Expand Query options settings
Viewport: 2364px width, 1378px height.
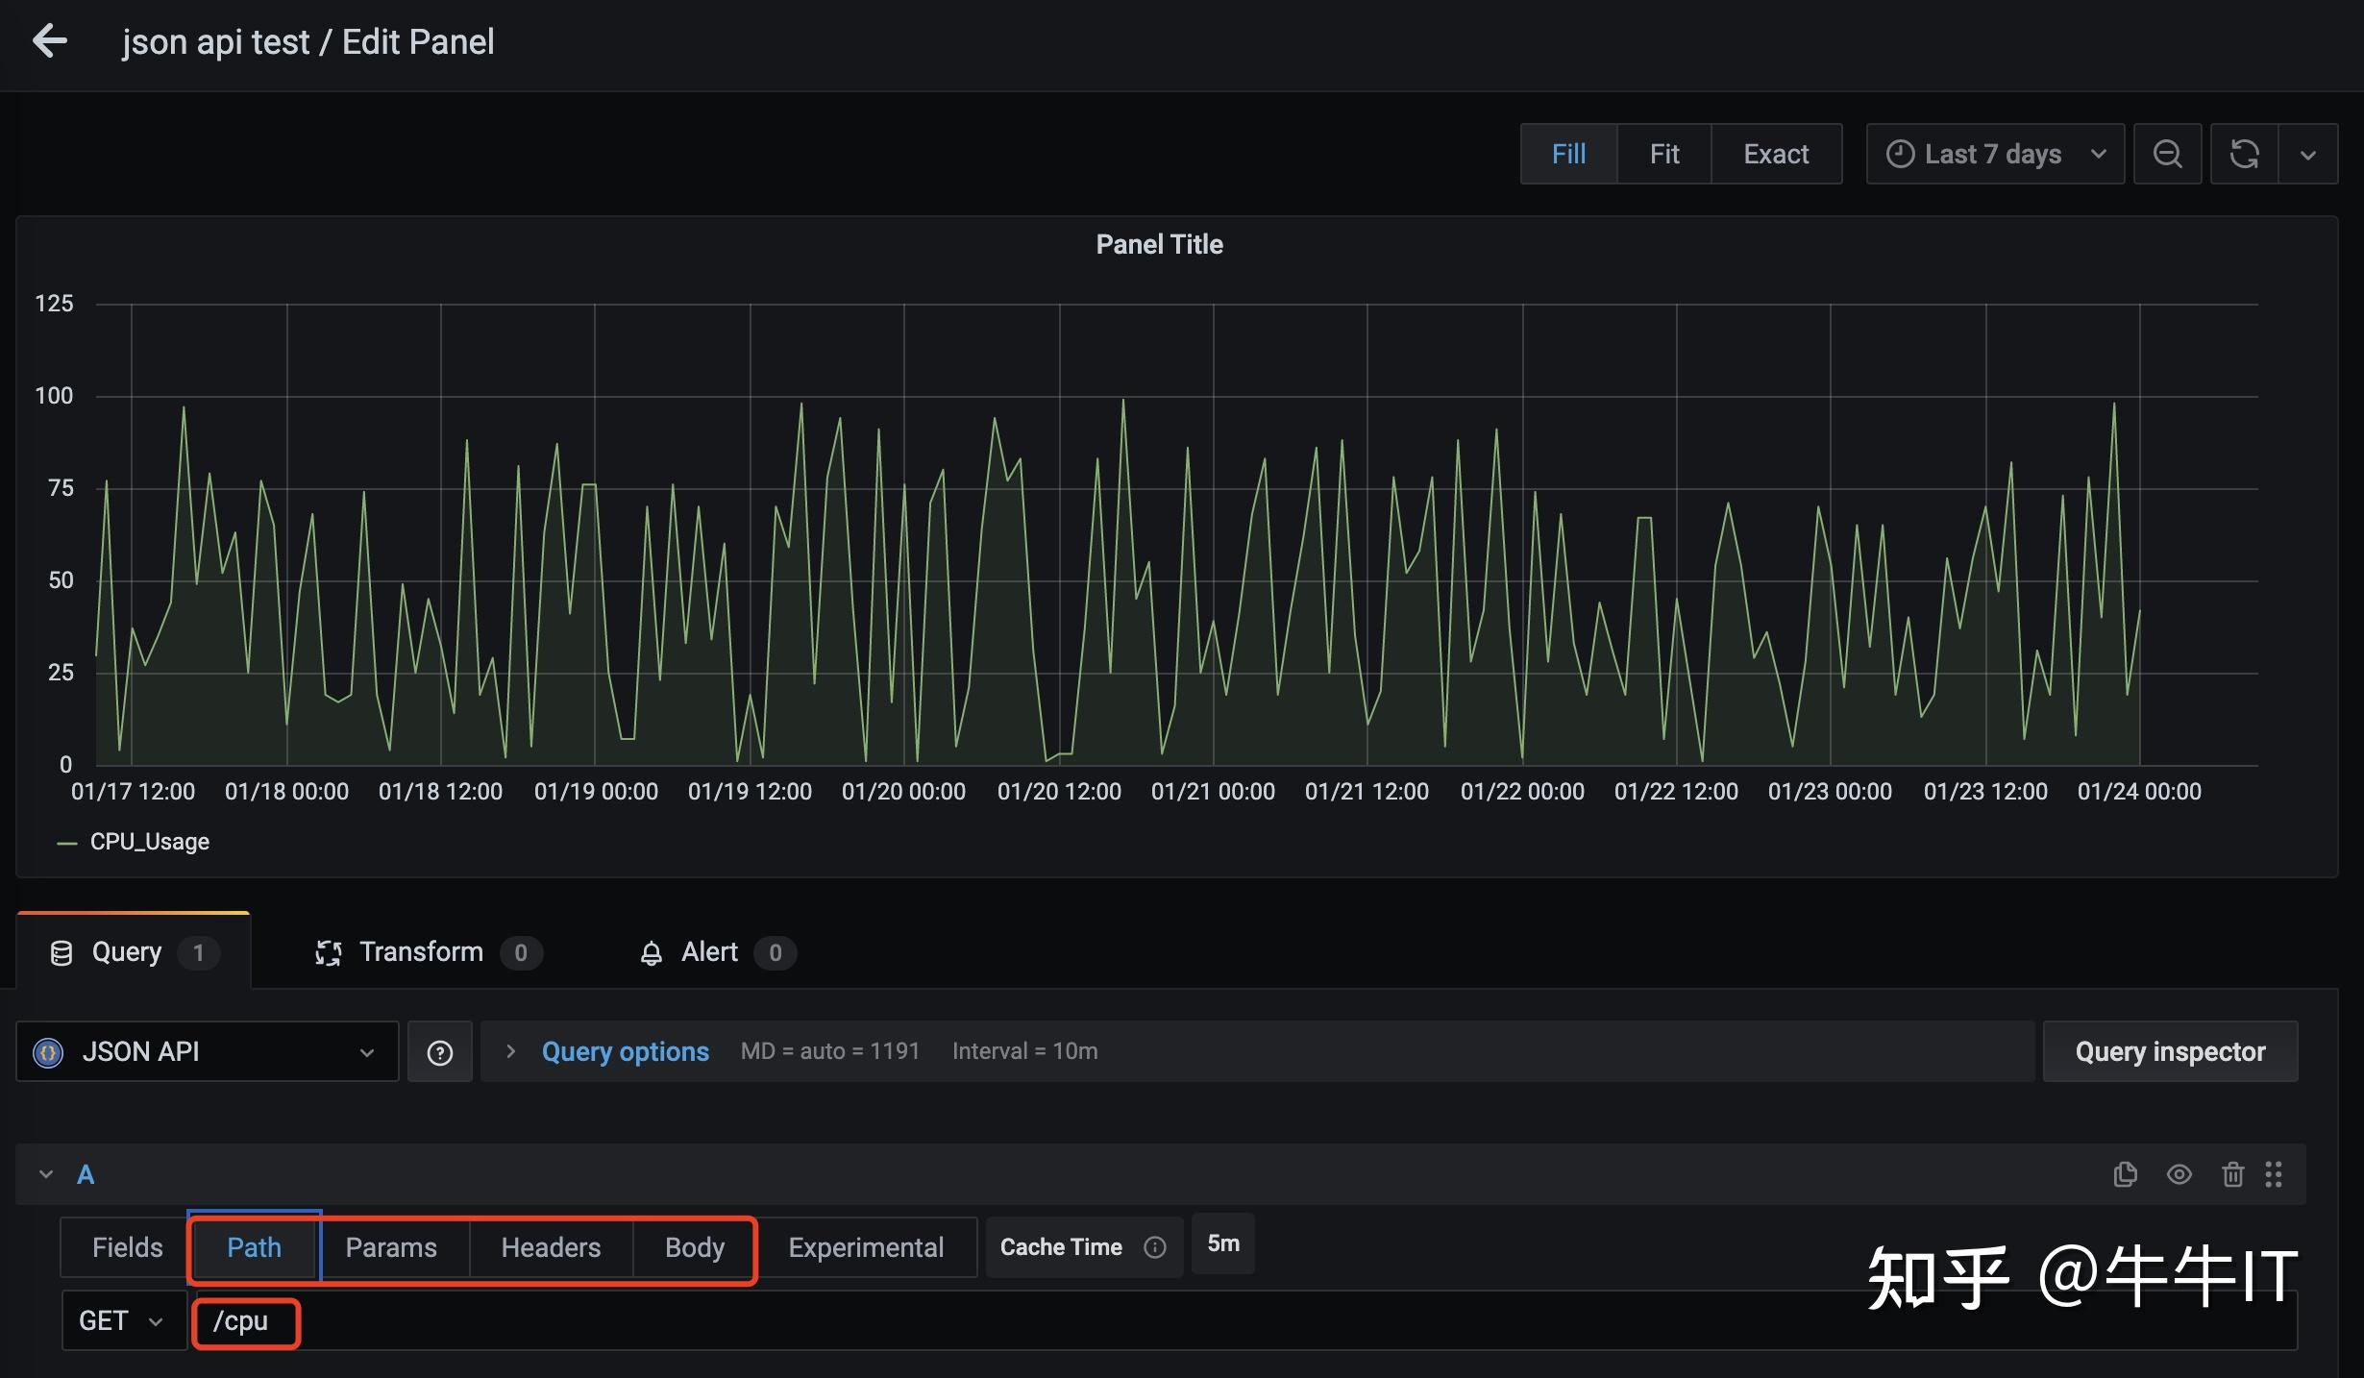coord(625,1051)
